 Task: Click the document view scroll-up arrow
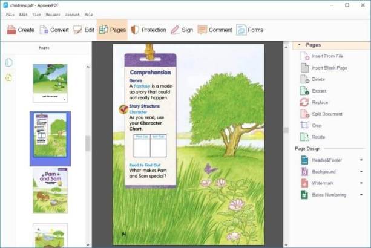click(x=286, y=47)
